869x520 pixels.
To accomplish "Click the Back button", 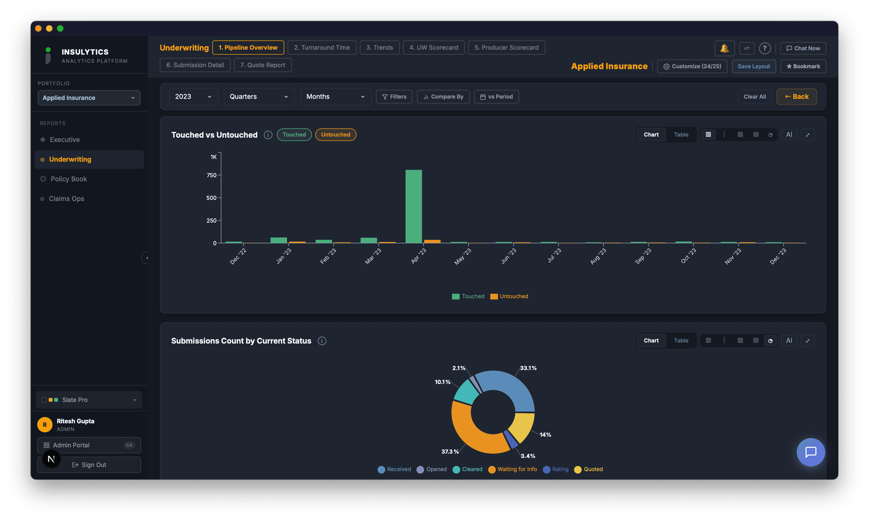I will coord(796,97).
